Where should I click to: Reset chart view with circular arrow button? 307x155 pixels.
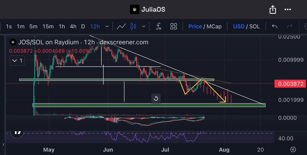point(156,98)
